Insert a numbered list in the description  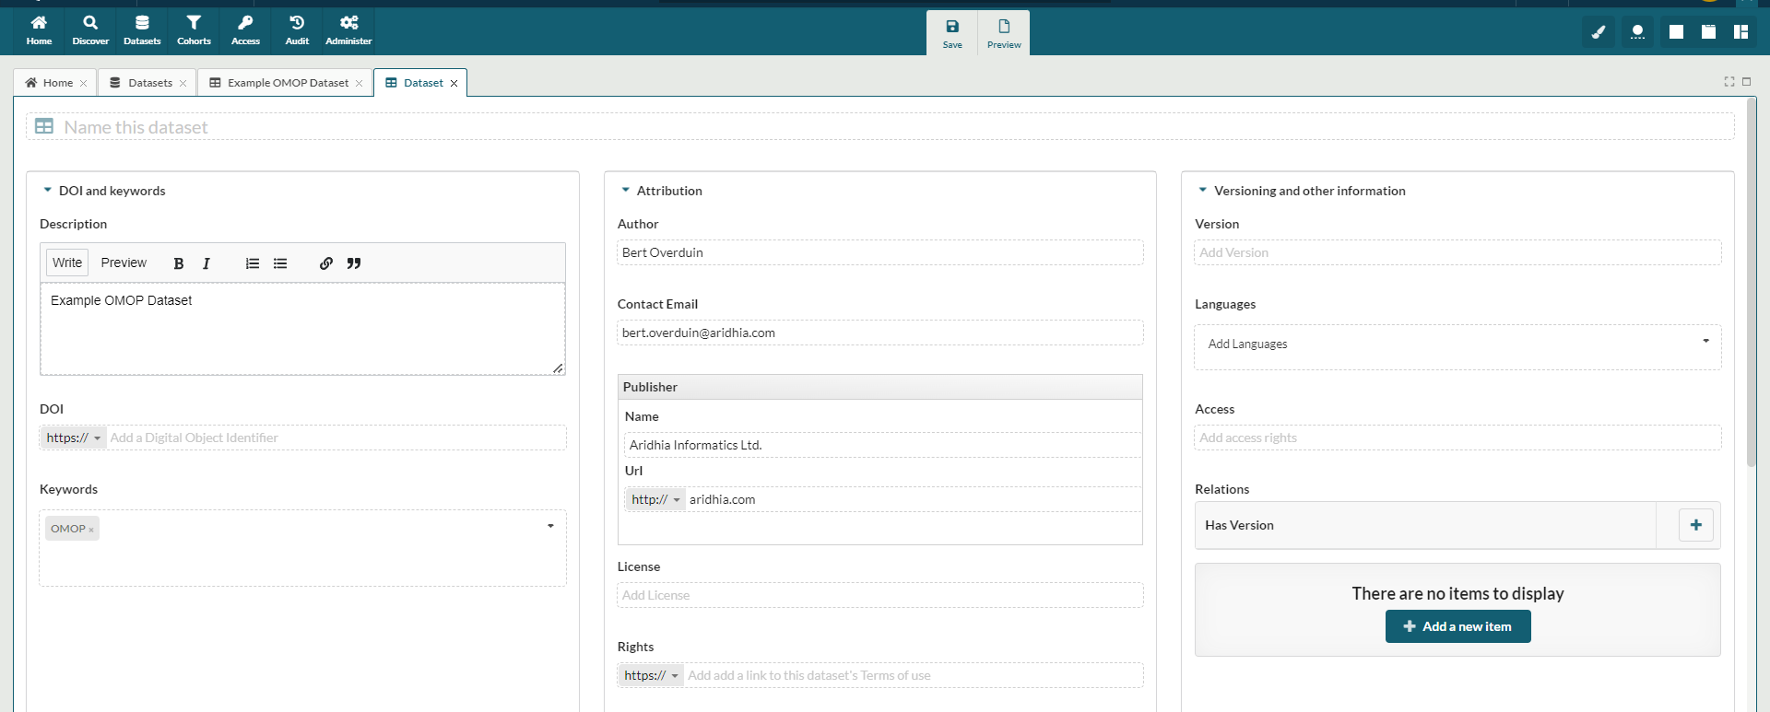click(x=252, y=263)
